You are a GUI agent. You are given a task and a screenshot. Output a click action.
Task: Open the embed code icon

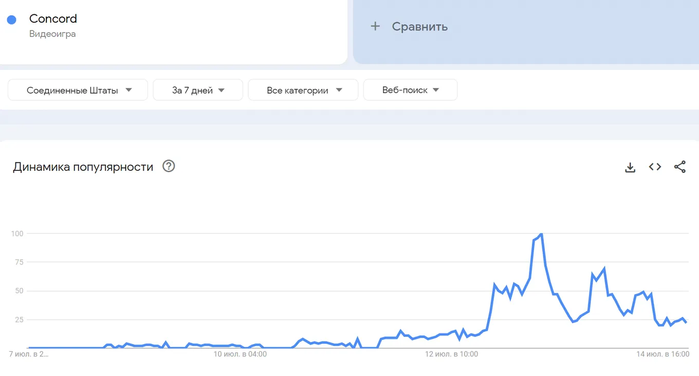pos(655,167)
